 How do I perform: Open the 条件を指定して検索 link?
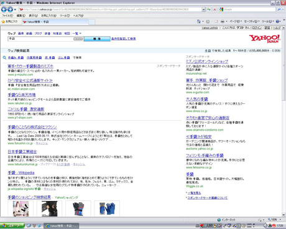pos(124,39)
